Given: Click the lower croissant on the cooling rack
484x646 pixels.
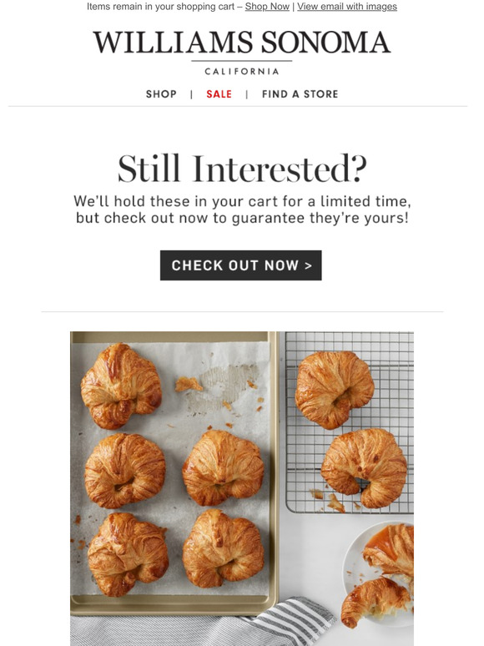Looking at the screenshot, I should pos(364,467).
